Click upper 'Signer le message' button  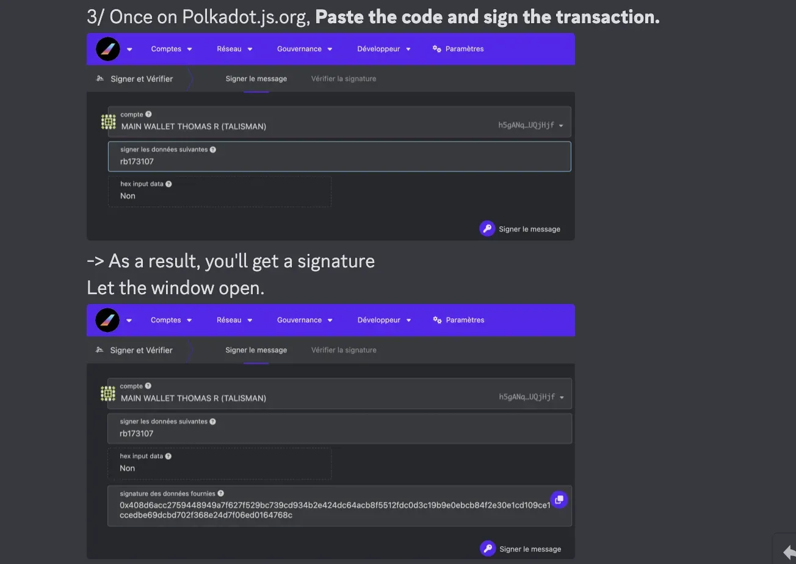click(520, 229)
